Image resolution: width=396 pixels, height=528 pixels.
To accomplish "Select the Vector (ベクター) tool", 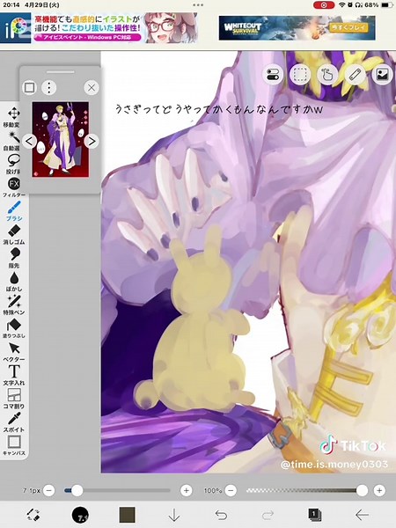I will [13, 352].
